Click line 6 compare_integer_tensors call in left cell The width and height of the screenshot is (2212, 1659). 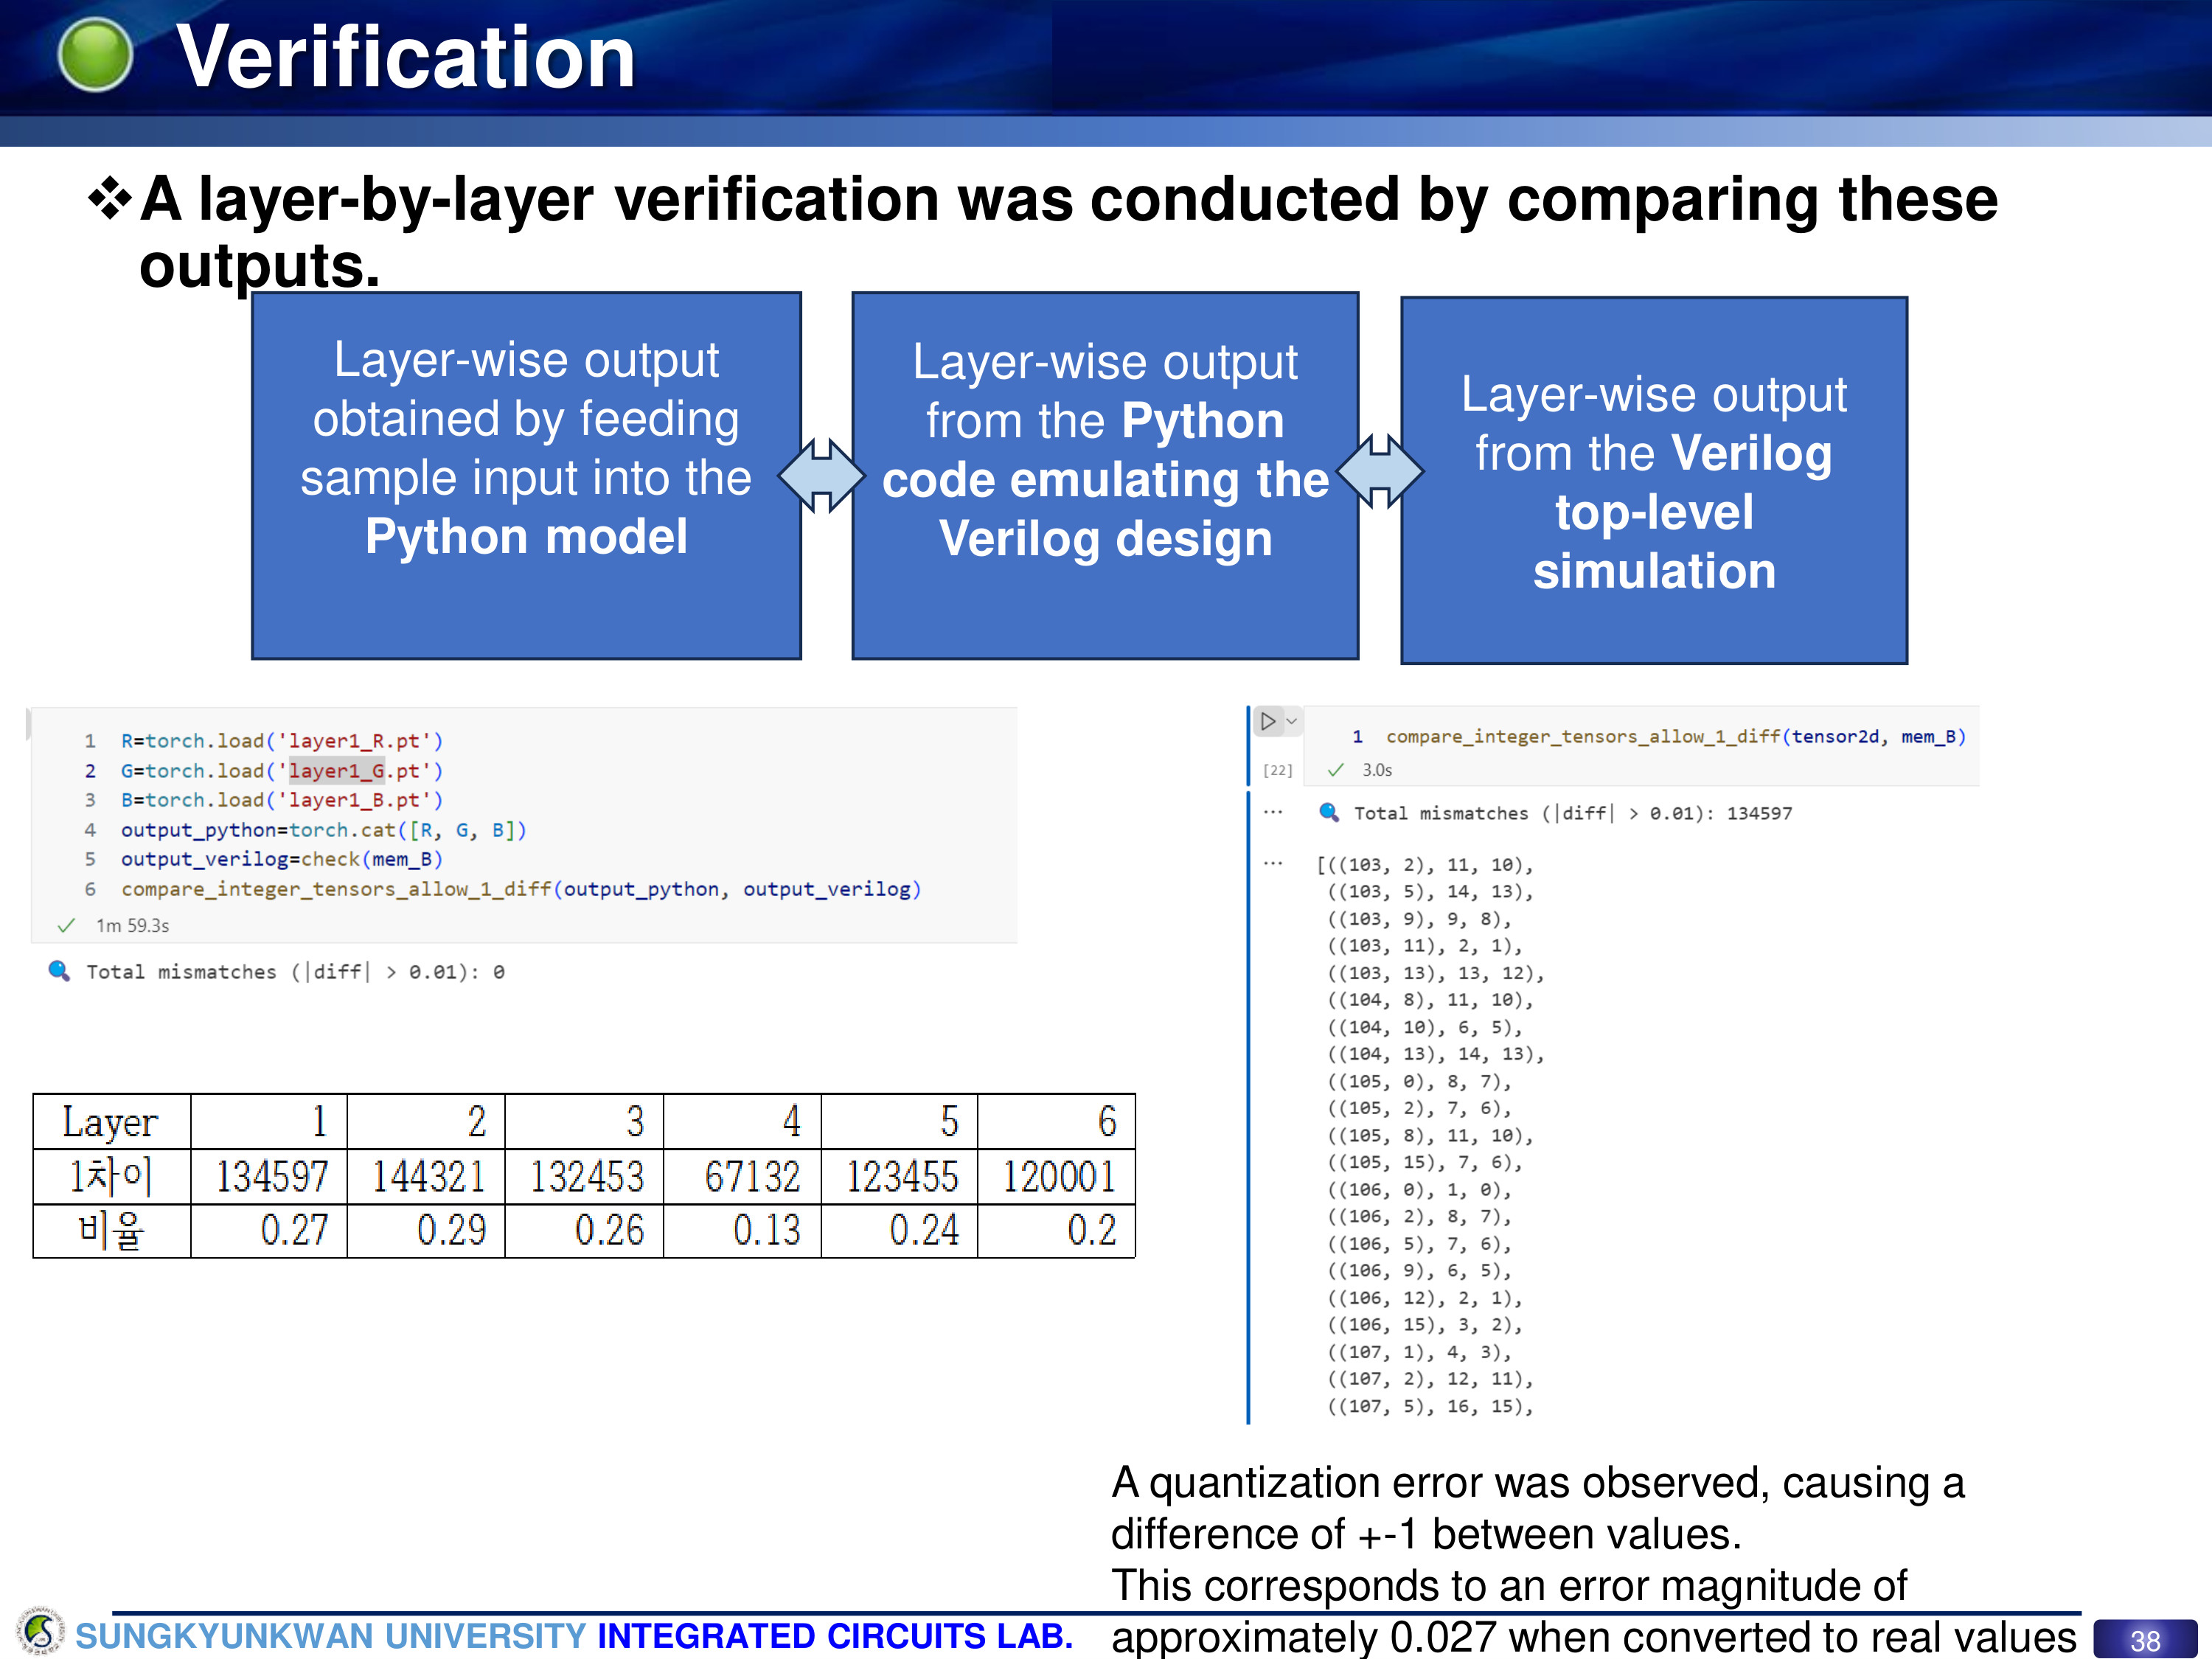521,889
